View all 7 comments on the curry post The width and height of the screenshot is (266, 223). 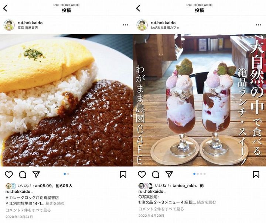(28, 210)
